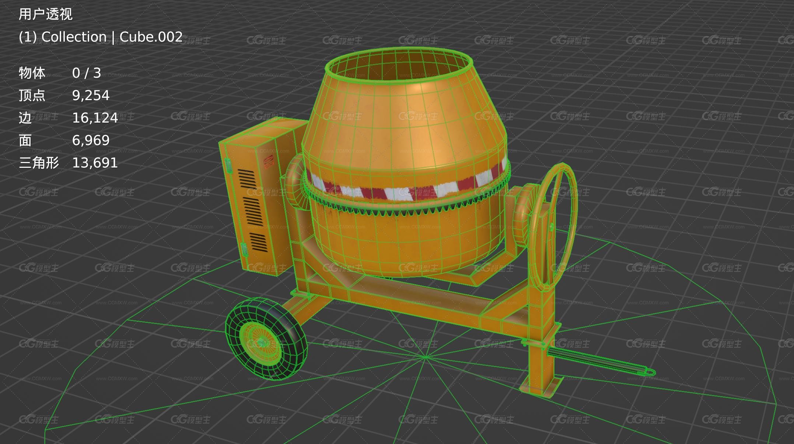Click the vertex count "9,254"

[91, 95]
